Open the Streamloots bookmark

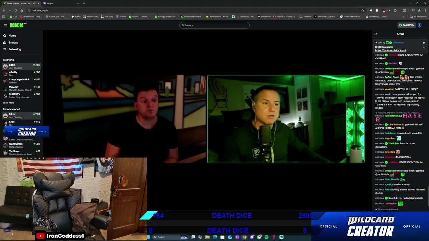tap(31, 16)
